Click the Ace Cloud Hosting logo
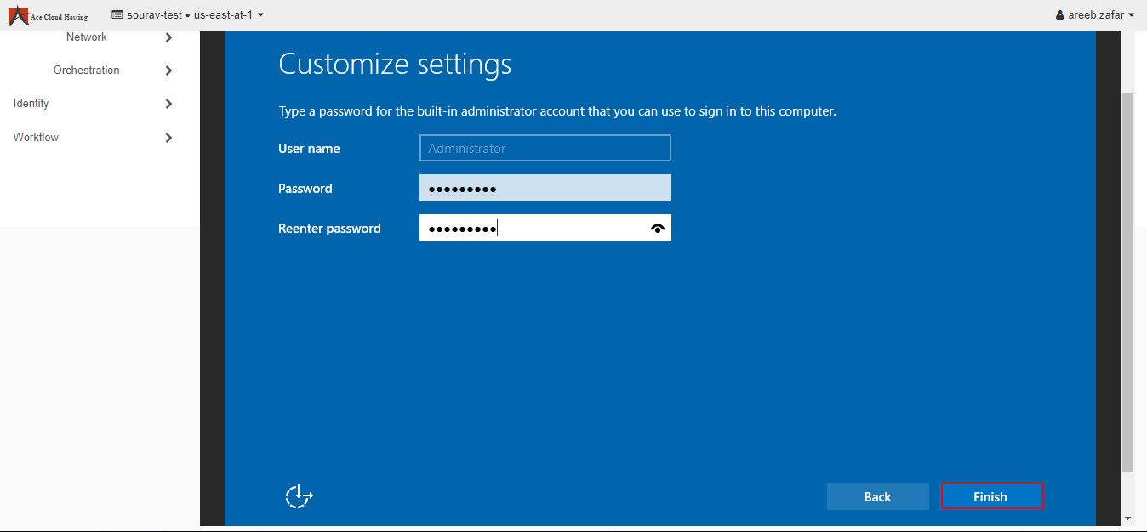 [48, 15]
